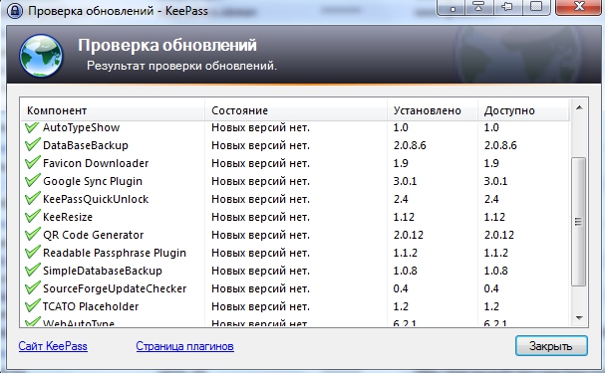Screen dimensions: 605x373
Task: Click the green checkmark beside AutoTypeShow
Action: pyautogui.click(x=33, y=127)
